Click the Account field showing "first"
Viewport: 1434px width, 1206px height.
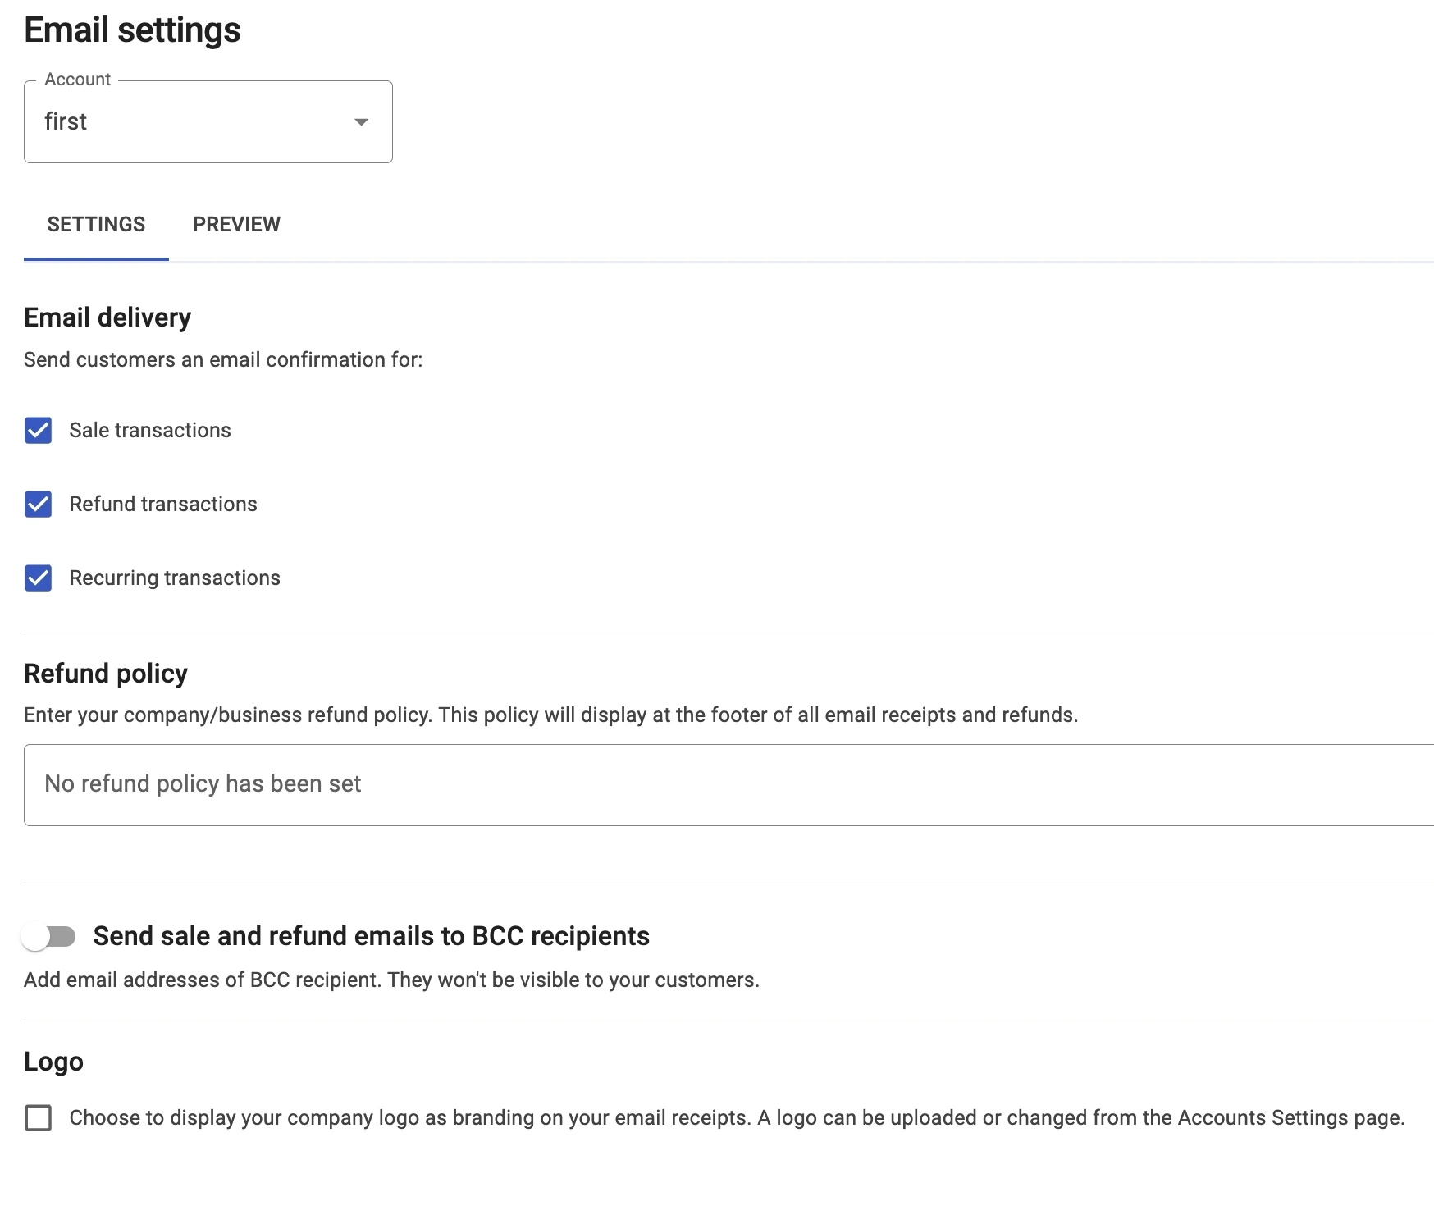189,122
